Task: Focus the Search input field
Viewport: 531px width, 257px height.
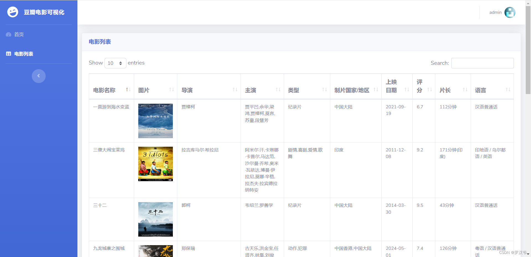Action: pyautogui.click(x=482, y=63)
